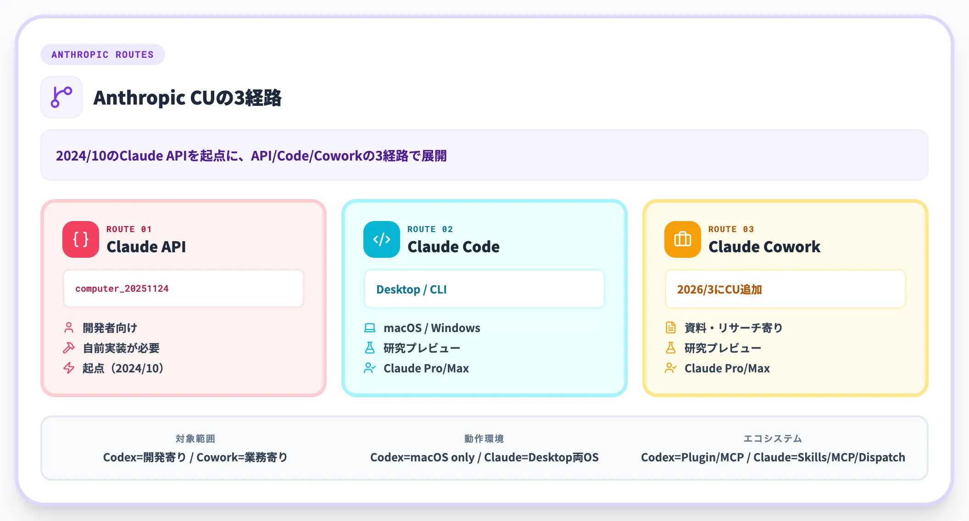Image resolution: width=969 pixels, height=521 pixels.
Task: Click the hammer icon next to 自前実装が必要
Action: coord(69,348)
